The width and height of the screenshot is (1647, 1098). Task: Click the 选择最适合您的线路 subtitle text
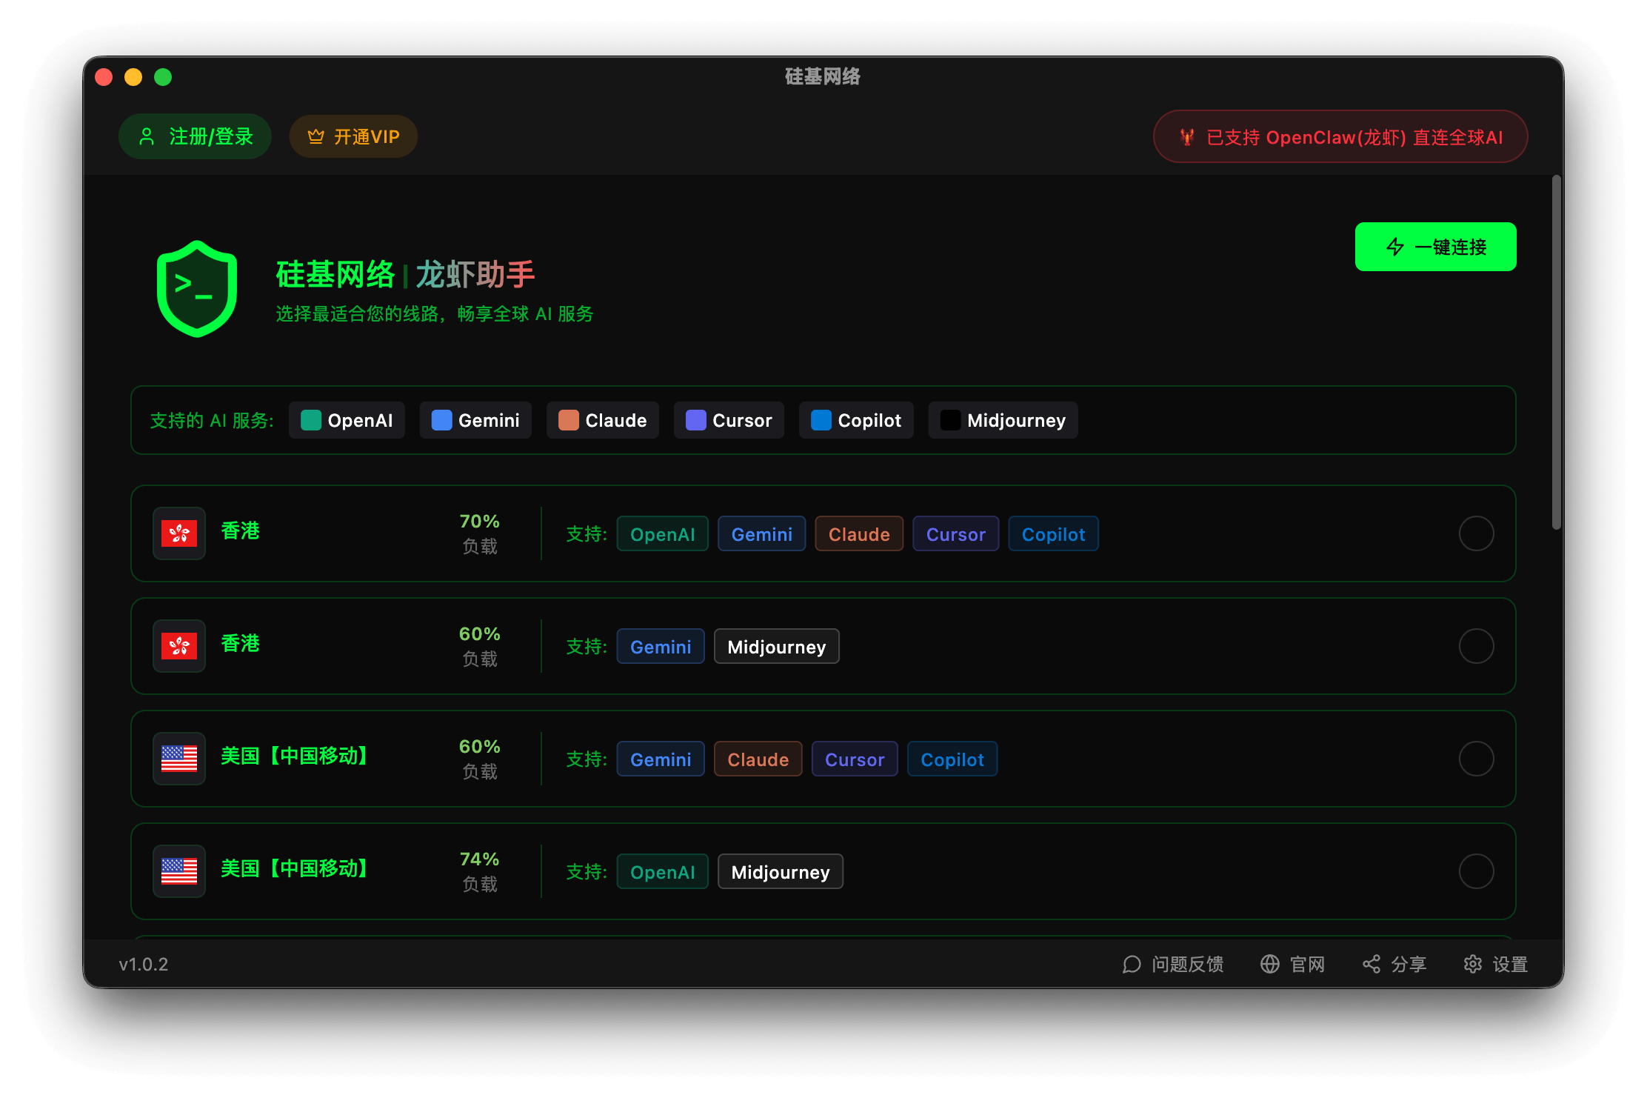pos(435,314)
